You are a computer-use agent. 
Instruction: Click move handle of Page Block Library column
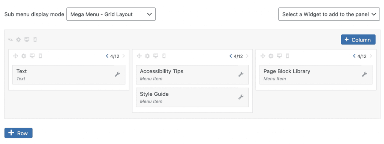263,56
